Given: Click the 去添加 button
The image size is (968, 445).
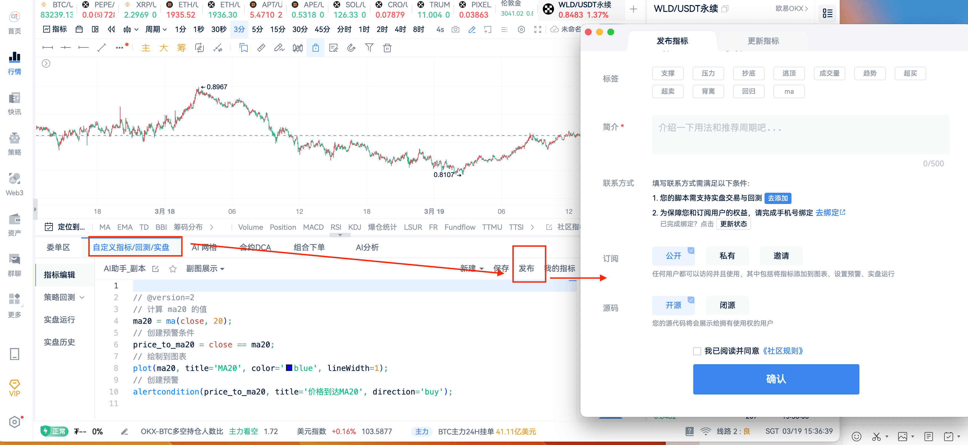Looking at the screenshot, I should click(x=777, y=198).
